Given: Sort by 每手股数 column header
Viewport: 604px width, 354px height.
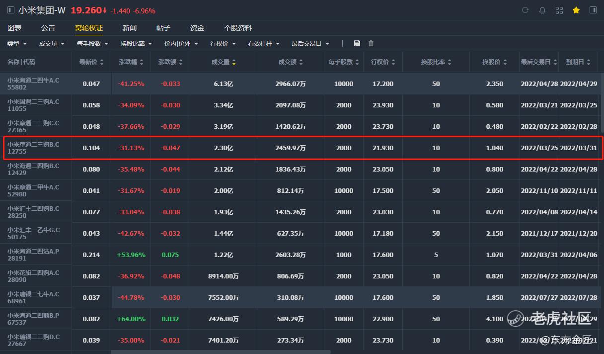Looking at the screenshot, I should pyautogui.click(x=344, y=62).
